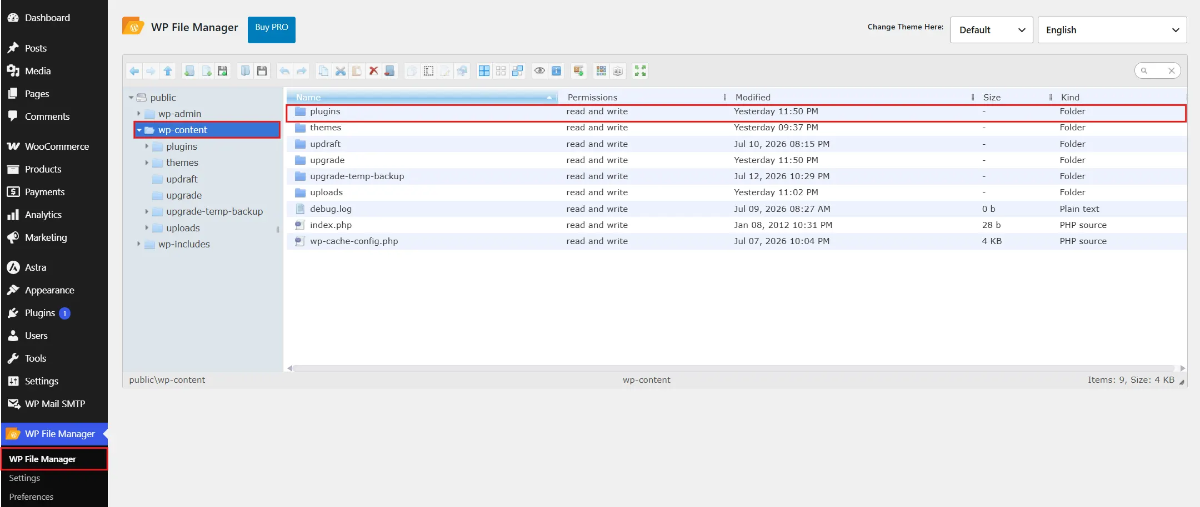The height and width of the screenshot is (507, 1200).
Task: Collapse the public root folder
Action: 131,98
